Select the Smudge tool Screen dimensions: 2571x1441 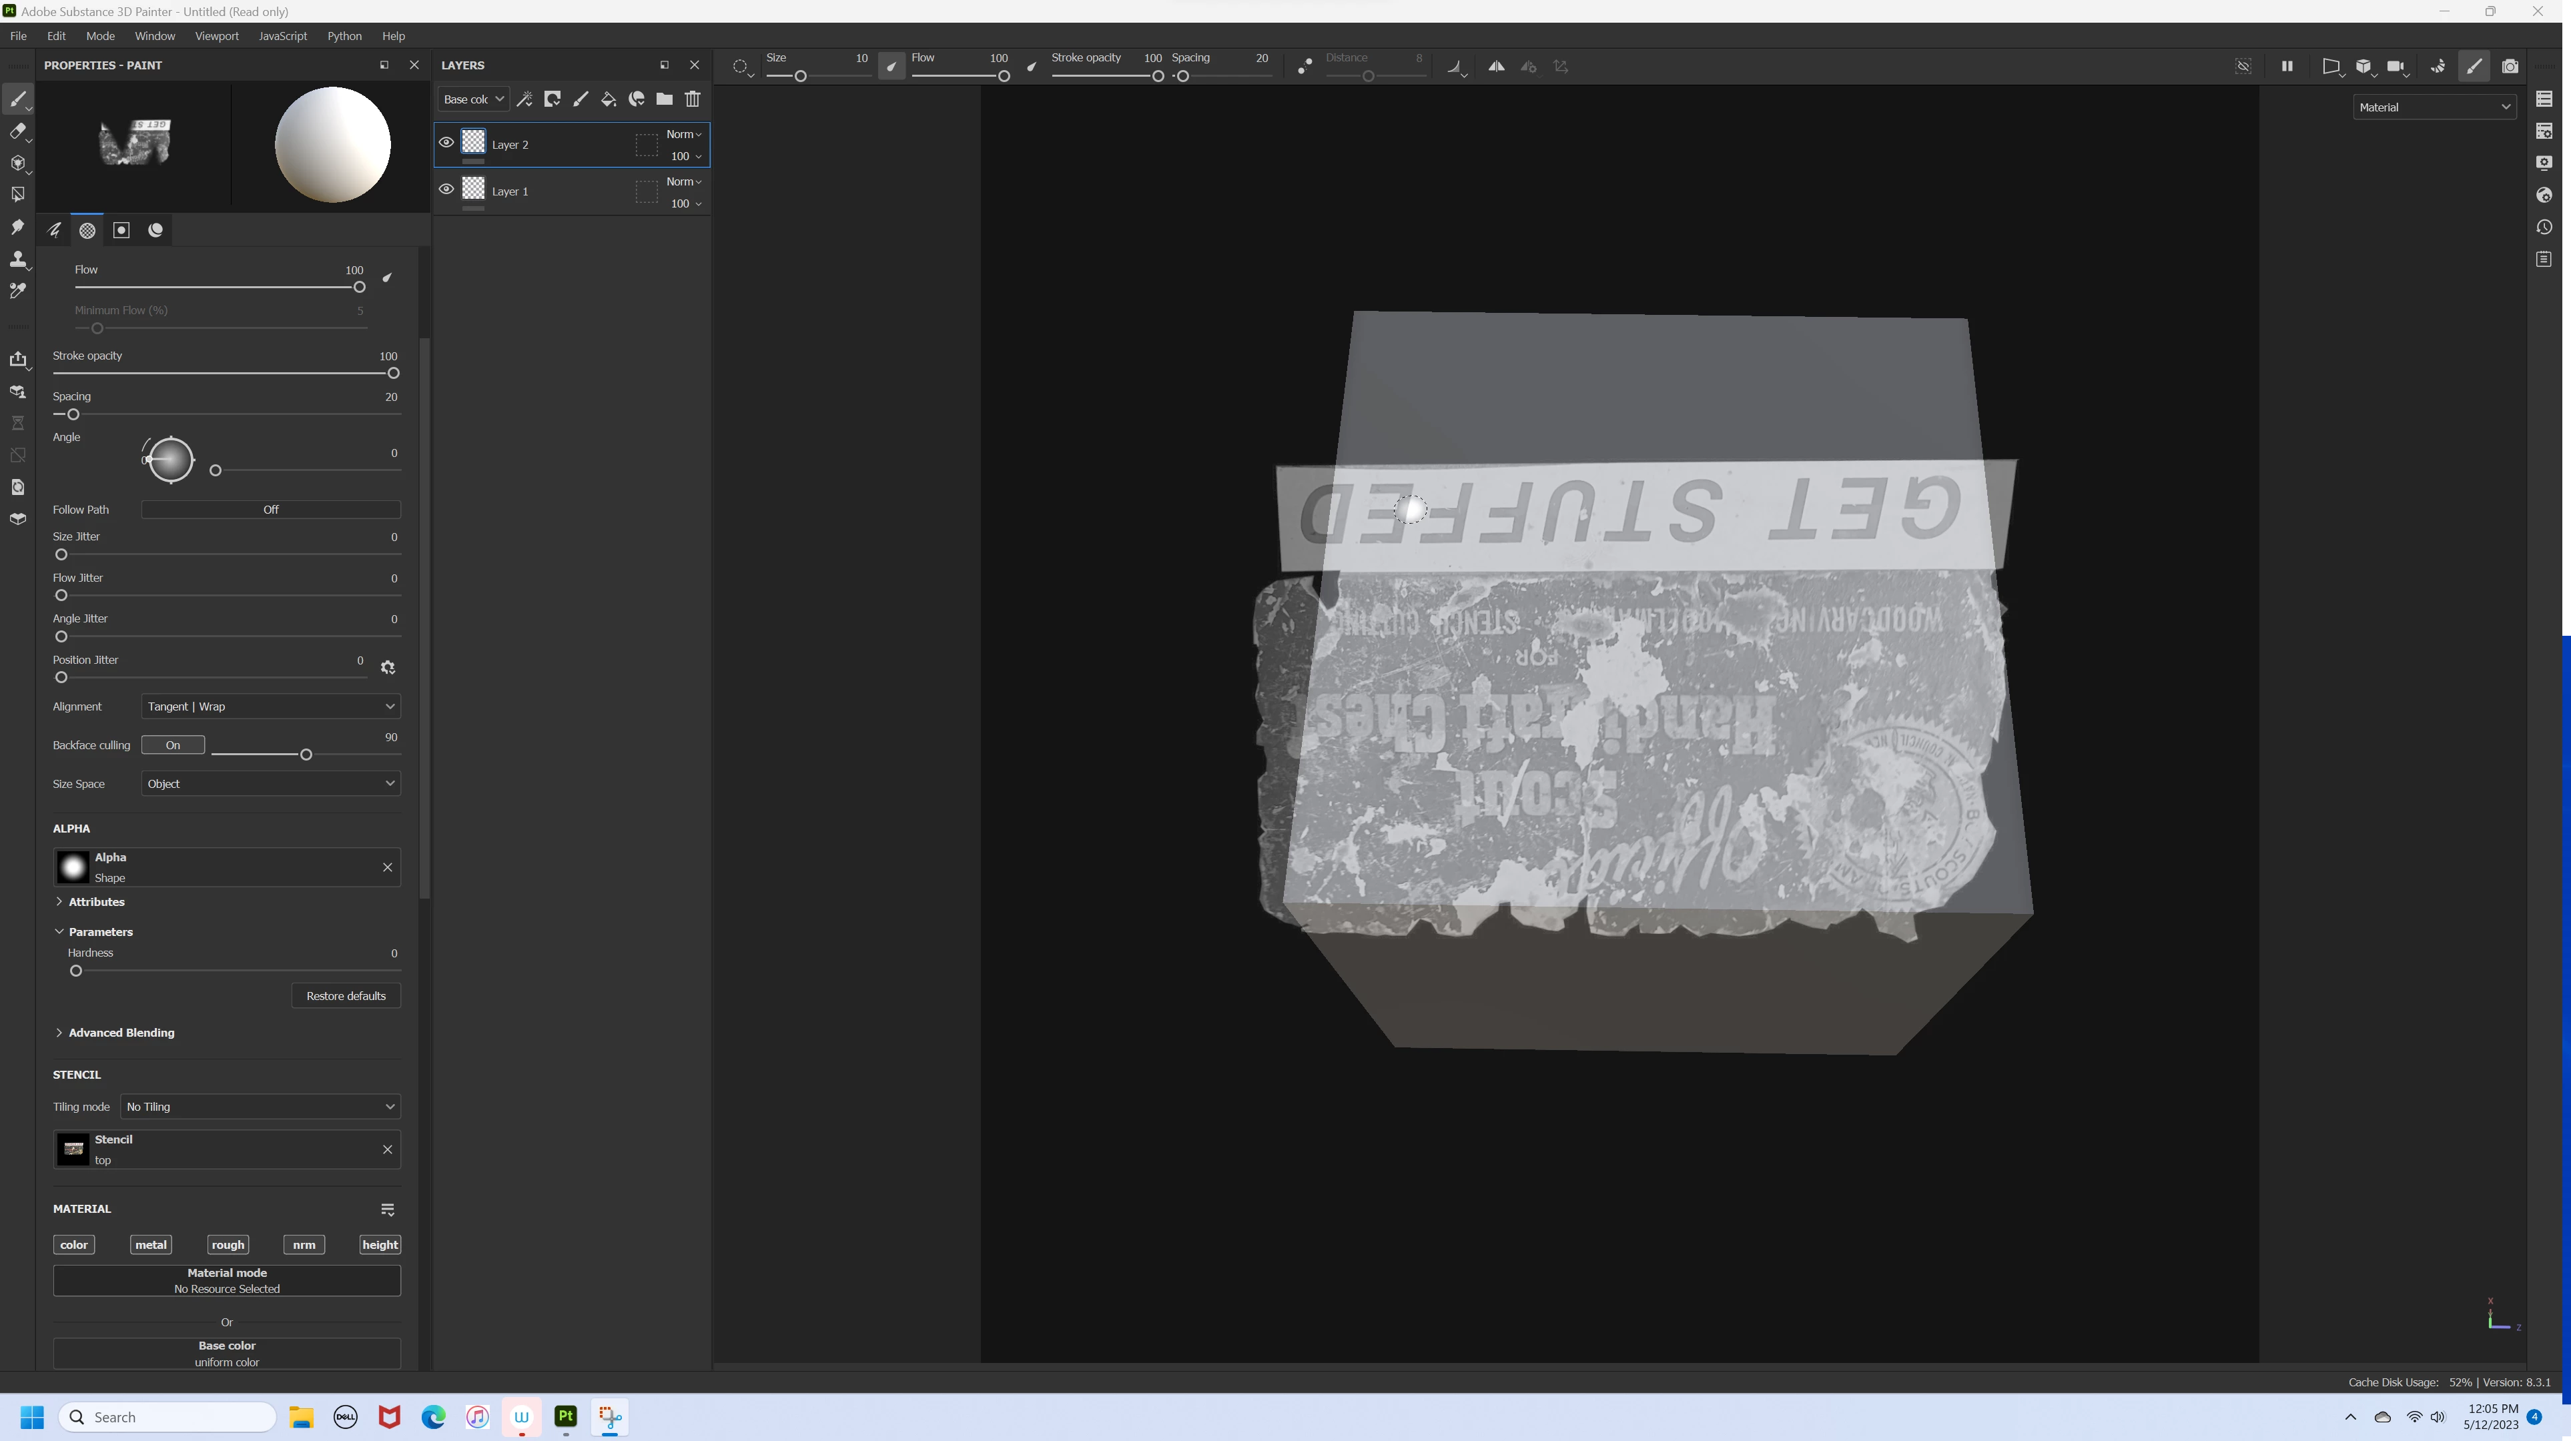pos(17,227)
